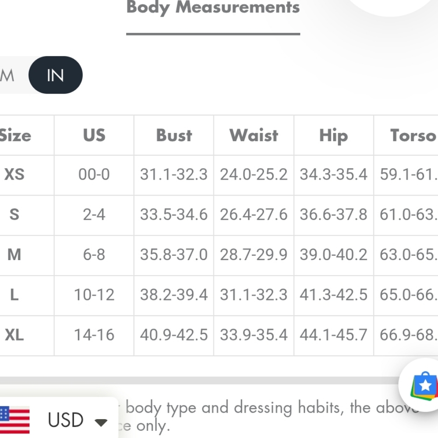This screenshot has height=438, width=438.
Task: Click the US column header
Action: tap(94, 135)
